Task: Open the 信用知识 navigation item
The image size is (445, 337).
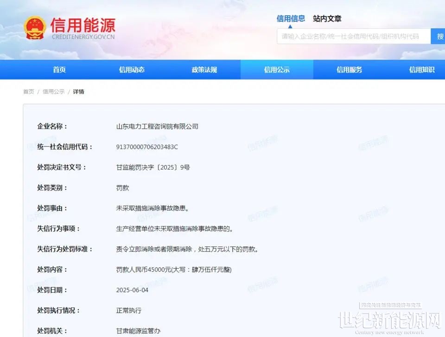Action: (422, 70)
